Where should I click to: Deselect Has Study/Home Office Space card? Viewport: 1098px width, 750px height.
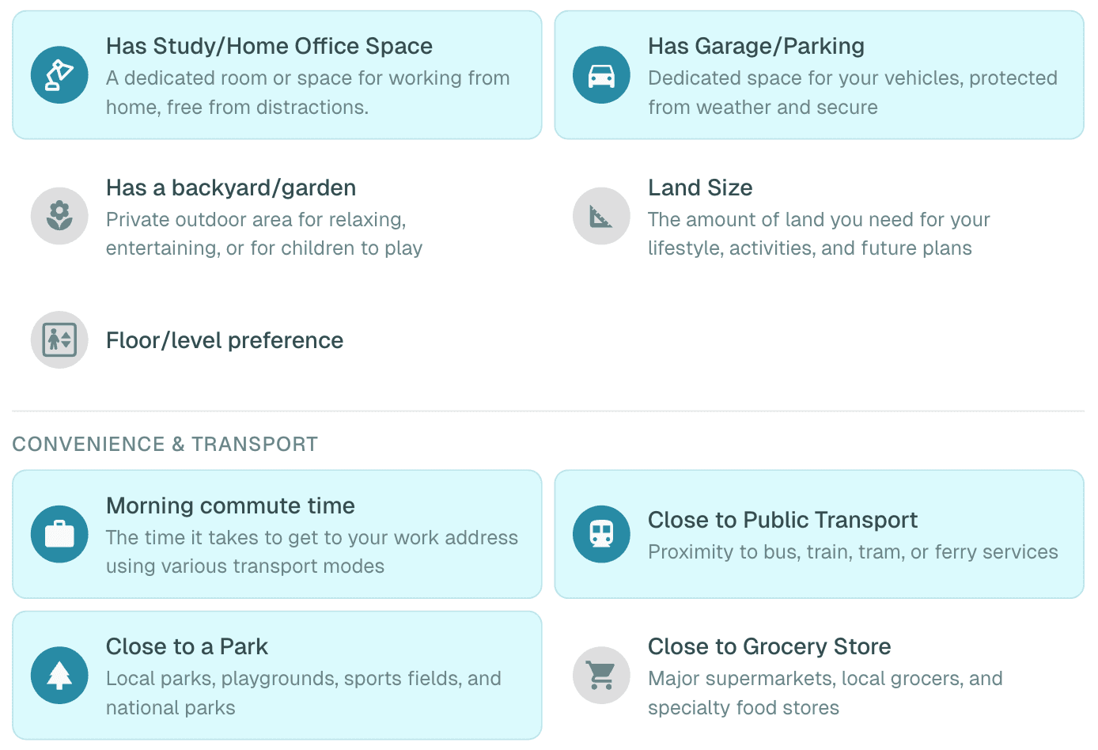pos(277,75)
